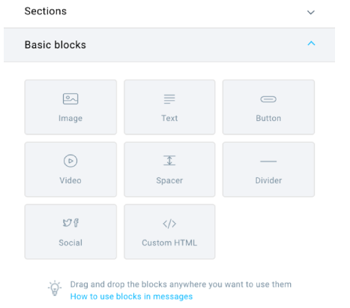This screenshot has width=350, height=308.
Task: Click the "Spacer" label text
Action: click(169, 180)
